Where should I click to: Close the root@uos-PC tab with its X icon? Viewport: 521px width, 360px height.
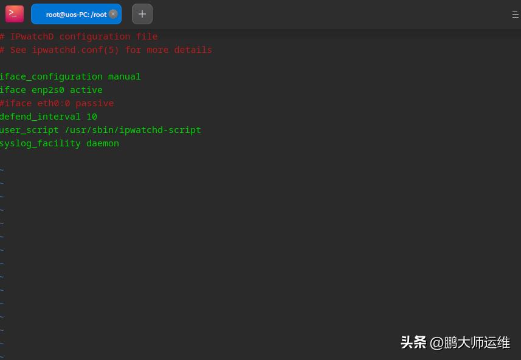click(113, 14)
